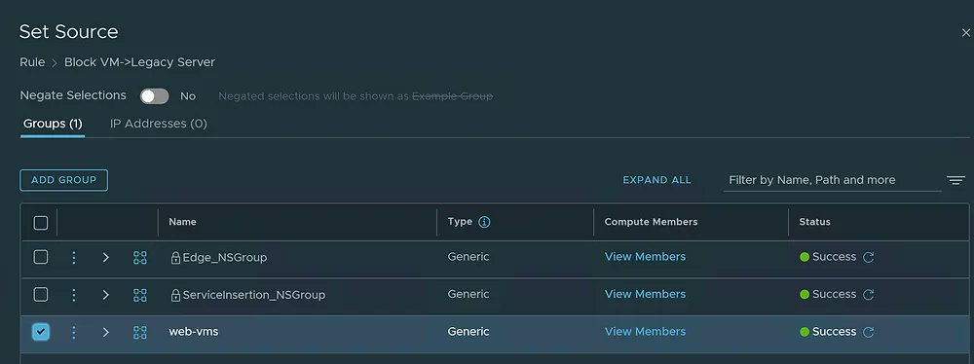Screen dimensions: 974x364
Task: Switch to the Groups (1) tab
Action: click(x=53, y=124)
